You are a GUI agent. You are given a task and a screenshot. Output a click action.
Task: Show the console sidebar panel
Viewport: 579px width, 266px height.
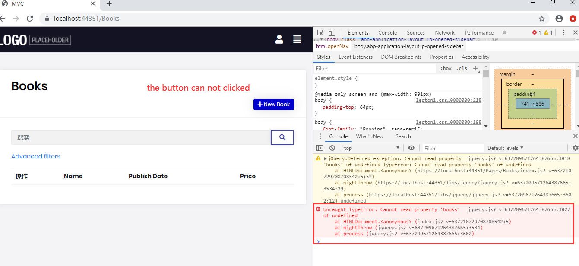click(320, 148)
